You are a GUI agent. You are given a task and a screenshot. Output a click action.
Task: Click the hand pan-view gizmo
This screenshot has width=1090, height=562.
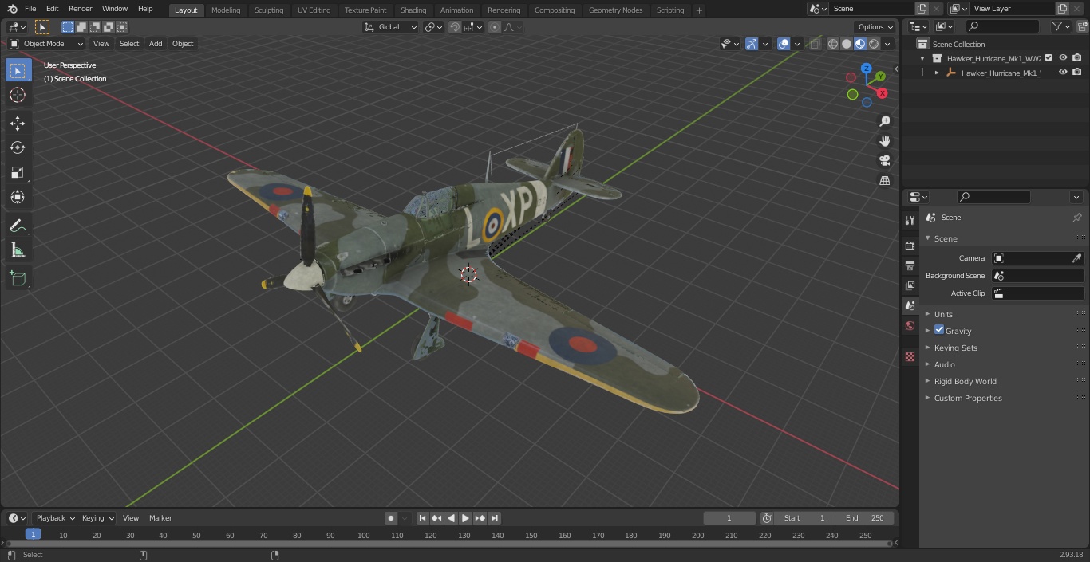884,141
